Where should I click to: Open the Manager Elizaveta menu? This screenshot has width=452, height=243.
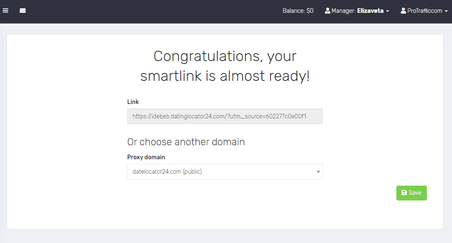pos(357,11)
